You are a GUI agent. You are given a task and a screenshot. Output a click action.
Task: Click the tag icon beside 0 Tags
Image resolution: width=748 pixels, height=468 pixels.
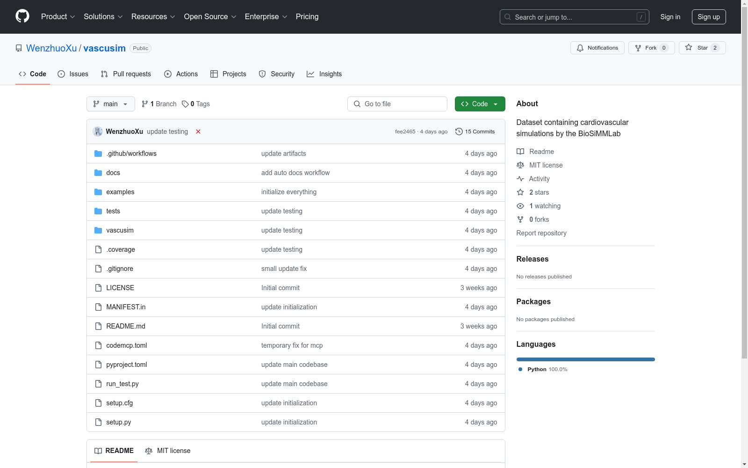click(185, 104)
